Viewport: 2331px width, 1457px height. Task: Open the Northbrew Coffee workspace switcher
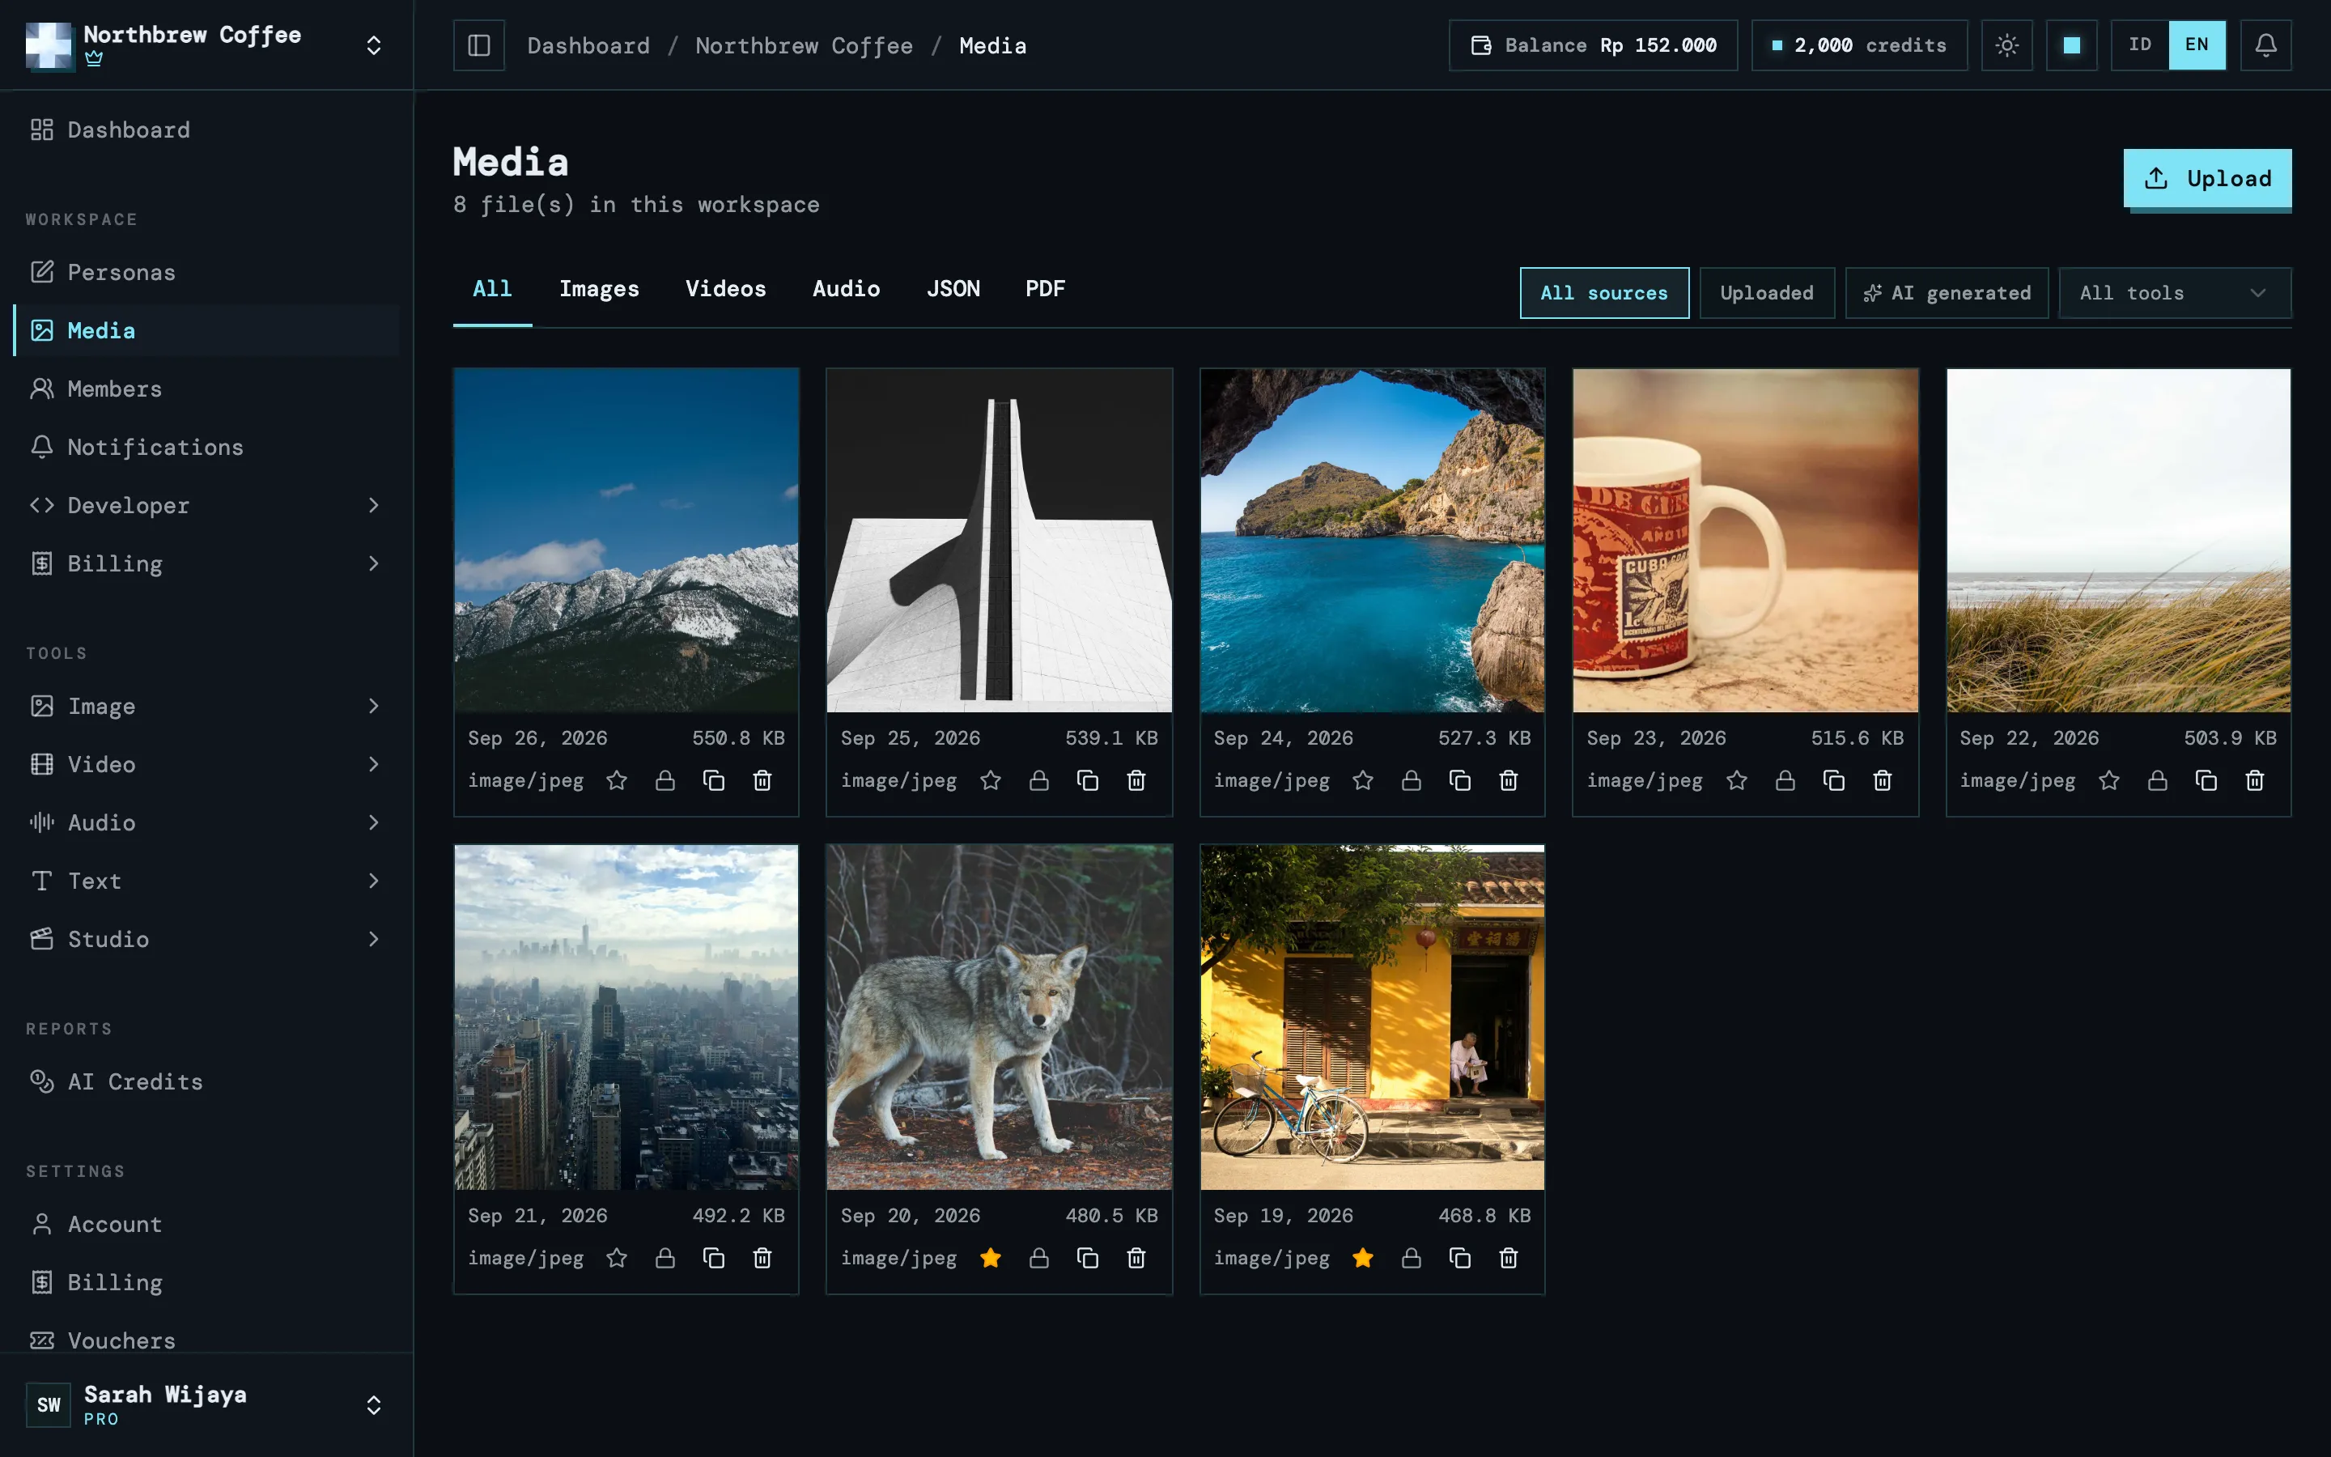tap(206, 45)
